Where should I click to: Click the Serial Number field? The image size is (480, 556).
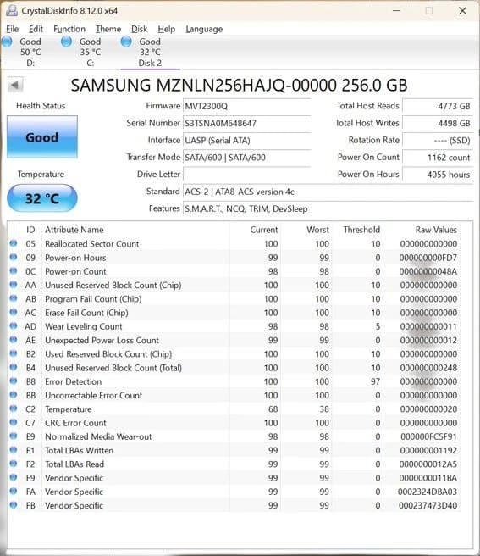coord(246,123)
